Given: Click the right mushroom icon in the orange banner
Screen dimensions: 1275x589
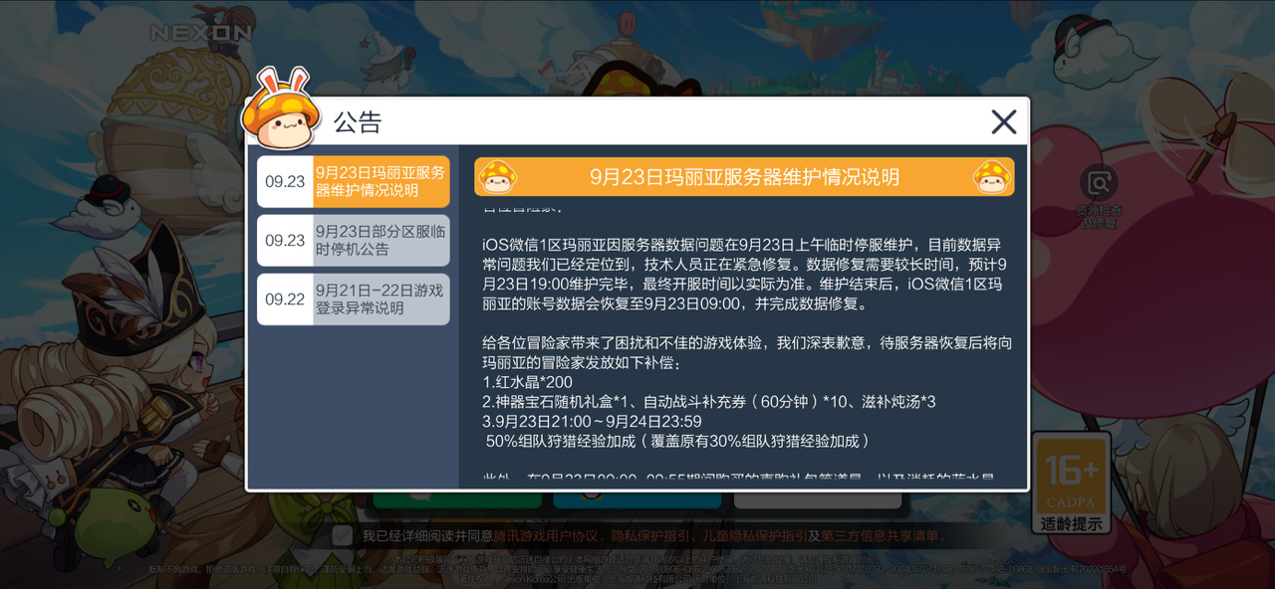Looking at the screenshot, I should 992,177.
